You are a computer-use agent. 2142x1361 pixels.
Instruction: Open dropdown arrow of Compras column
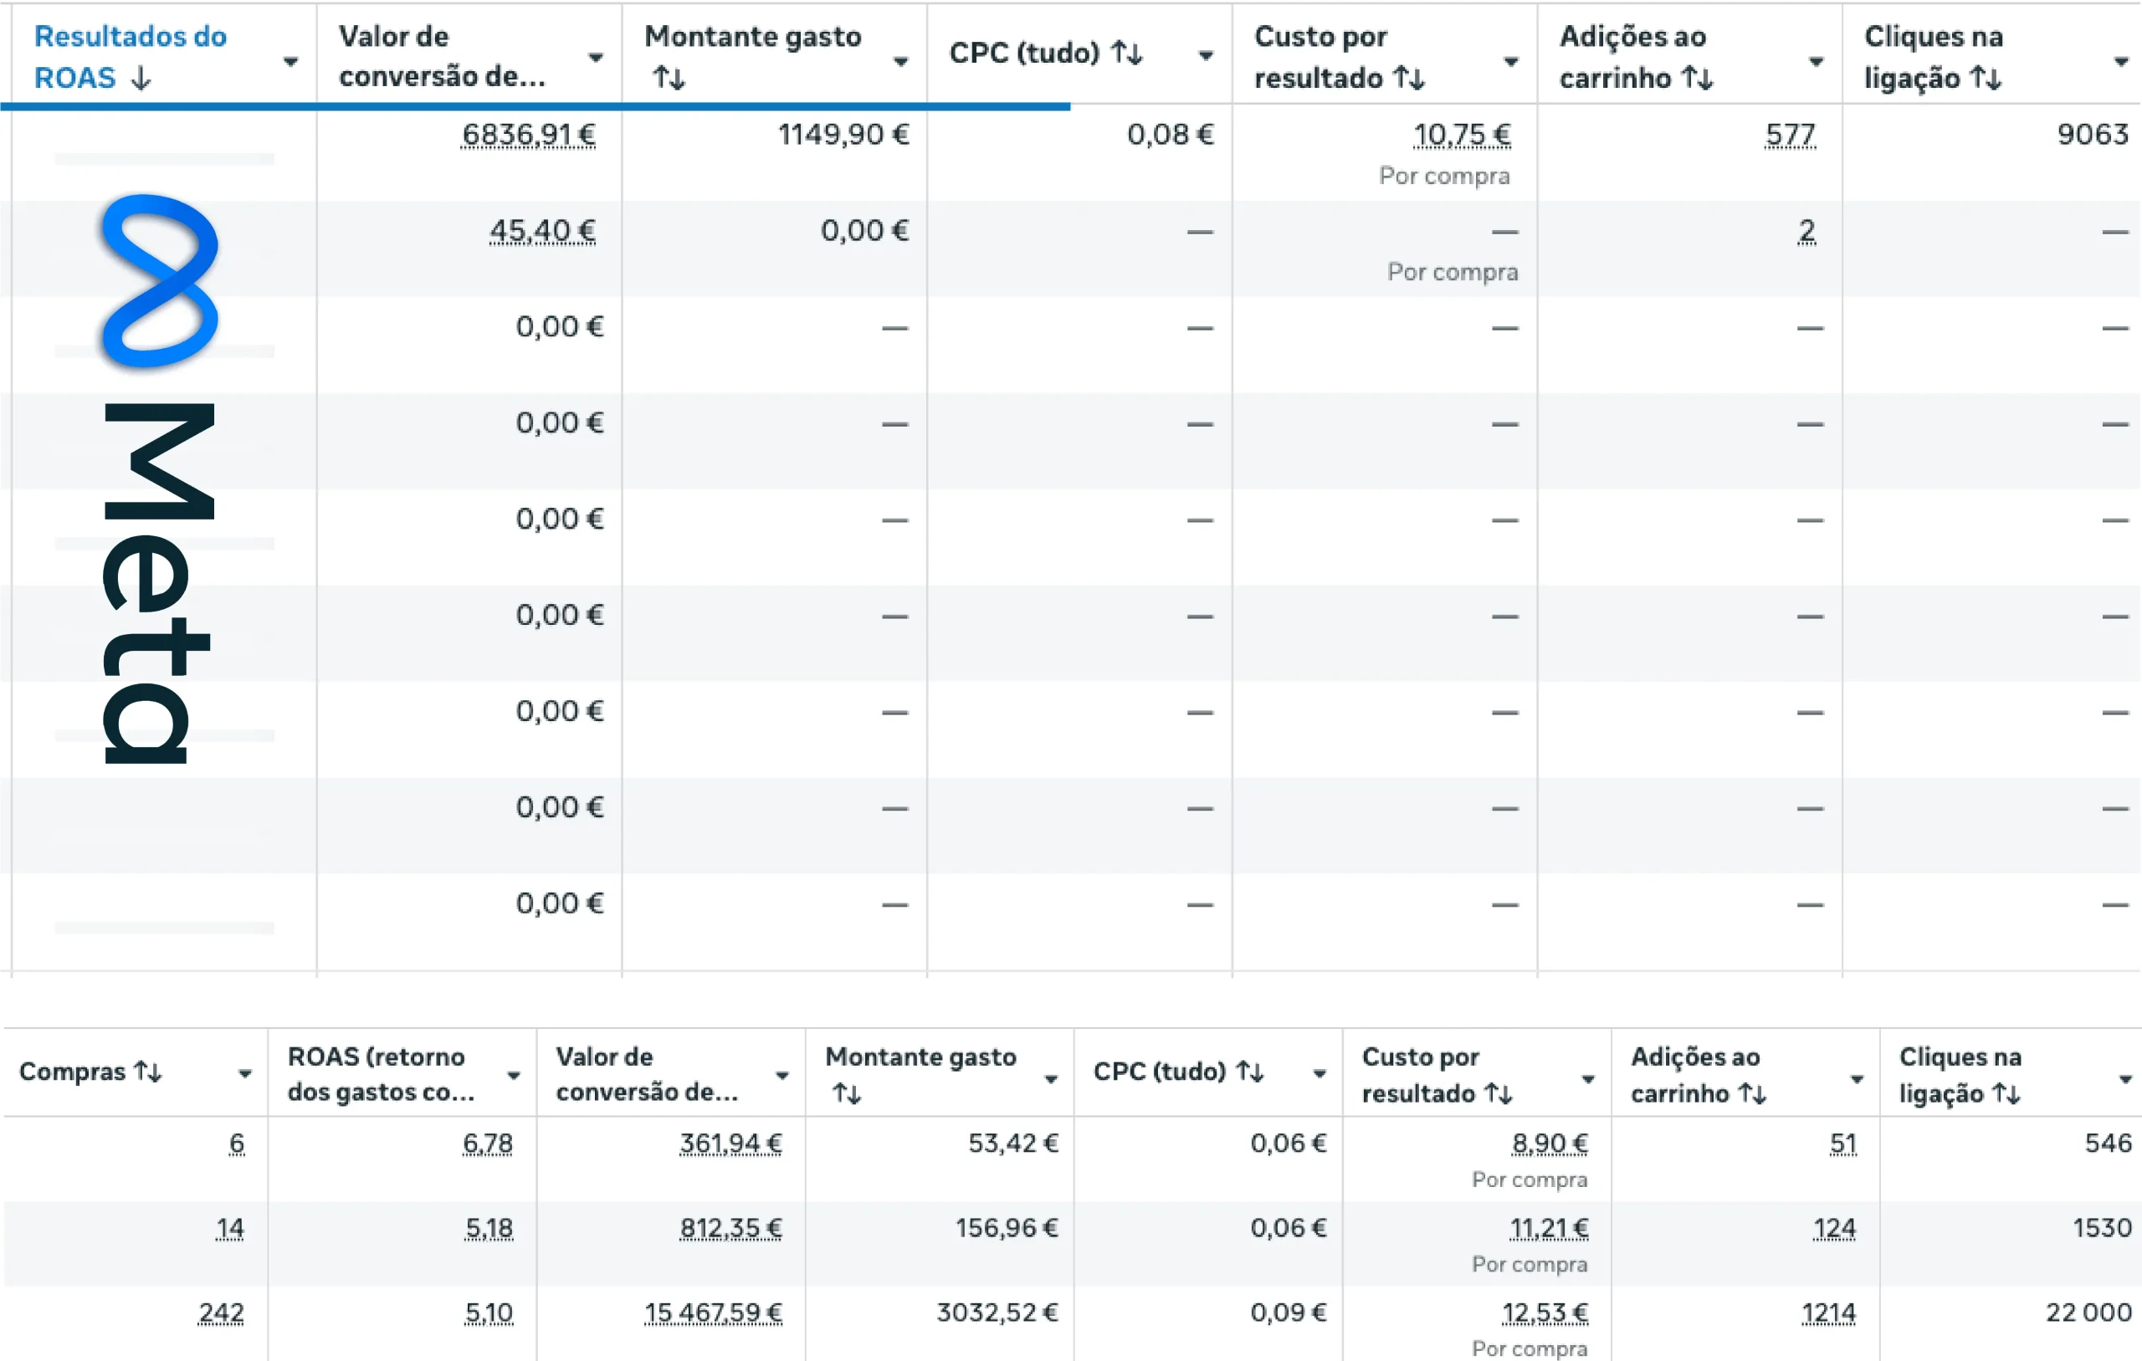[244, 1074]
